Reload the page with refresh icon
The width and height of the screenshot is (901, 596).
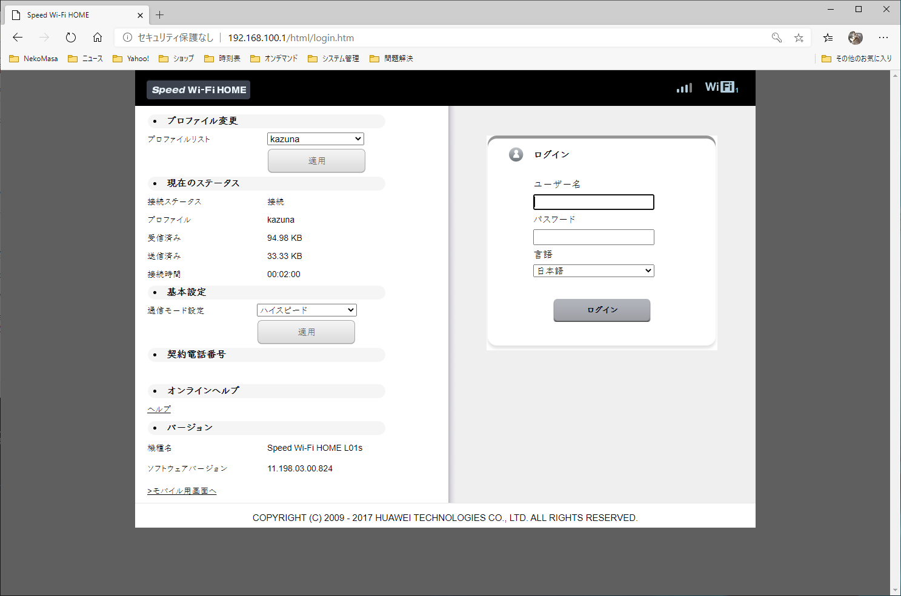tap(71, 38)
